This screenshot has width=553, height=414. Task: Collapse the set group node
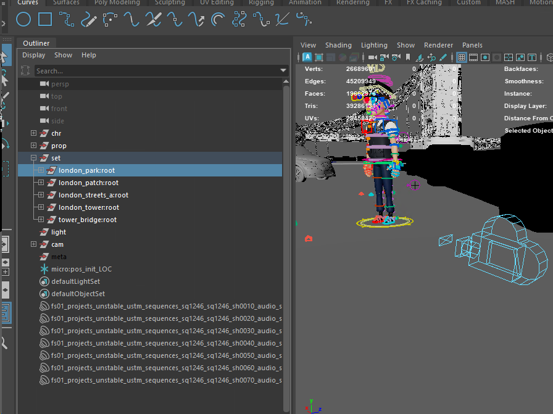34,158
